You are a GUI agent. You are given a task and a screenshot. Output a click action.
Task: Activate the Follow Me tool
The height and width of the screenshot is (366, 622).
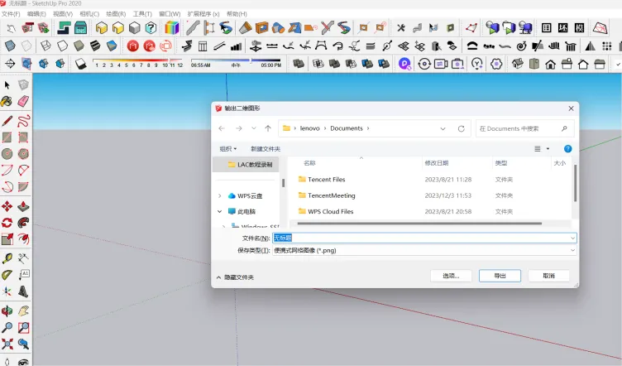pos(23,223)
